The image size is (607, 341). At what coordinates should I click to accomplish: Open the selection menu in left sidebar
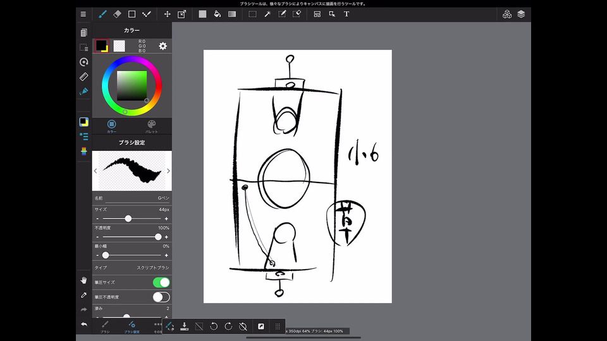tap(83, 47)
